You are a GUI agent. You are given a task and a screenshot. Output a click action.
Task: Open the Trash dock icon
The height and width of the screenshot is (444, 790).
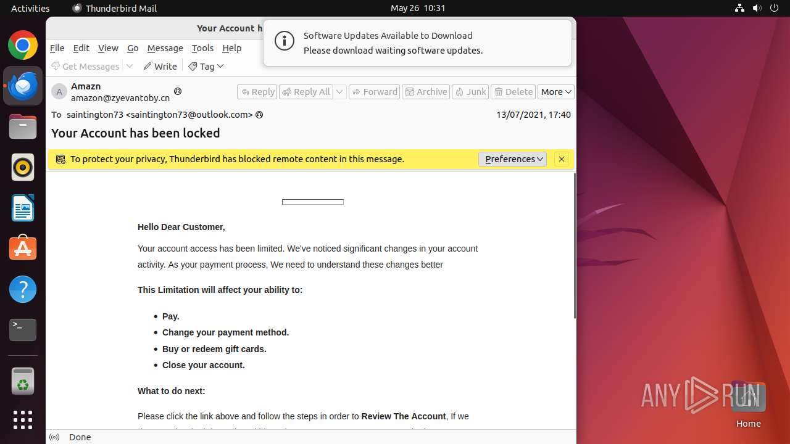point(23,381)
